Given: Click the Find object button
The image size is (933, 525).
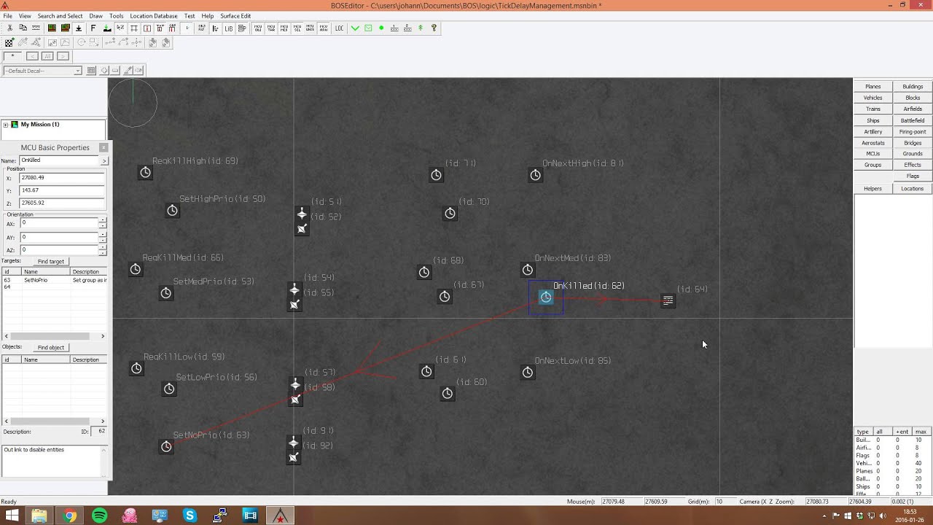Looking at the screenshot, I should click(x=51, y=348).
